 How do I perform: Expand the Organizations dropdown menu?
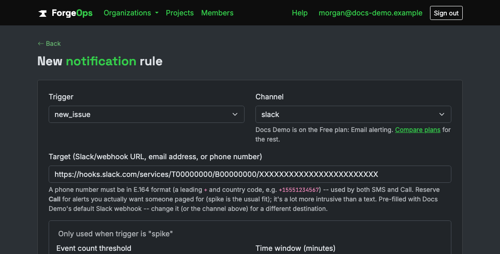131,13
